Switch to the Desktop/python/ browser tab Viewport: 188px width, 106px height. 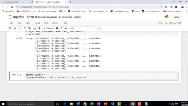point(18,2)
